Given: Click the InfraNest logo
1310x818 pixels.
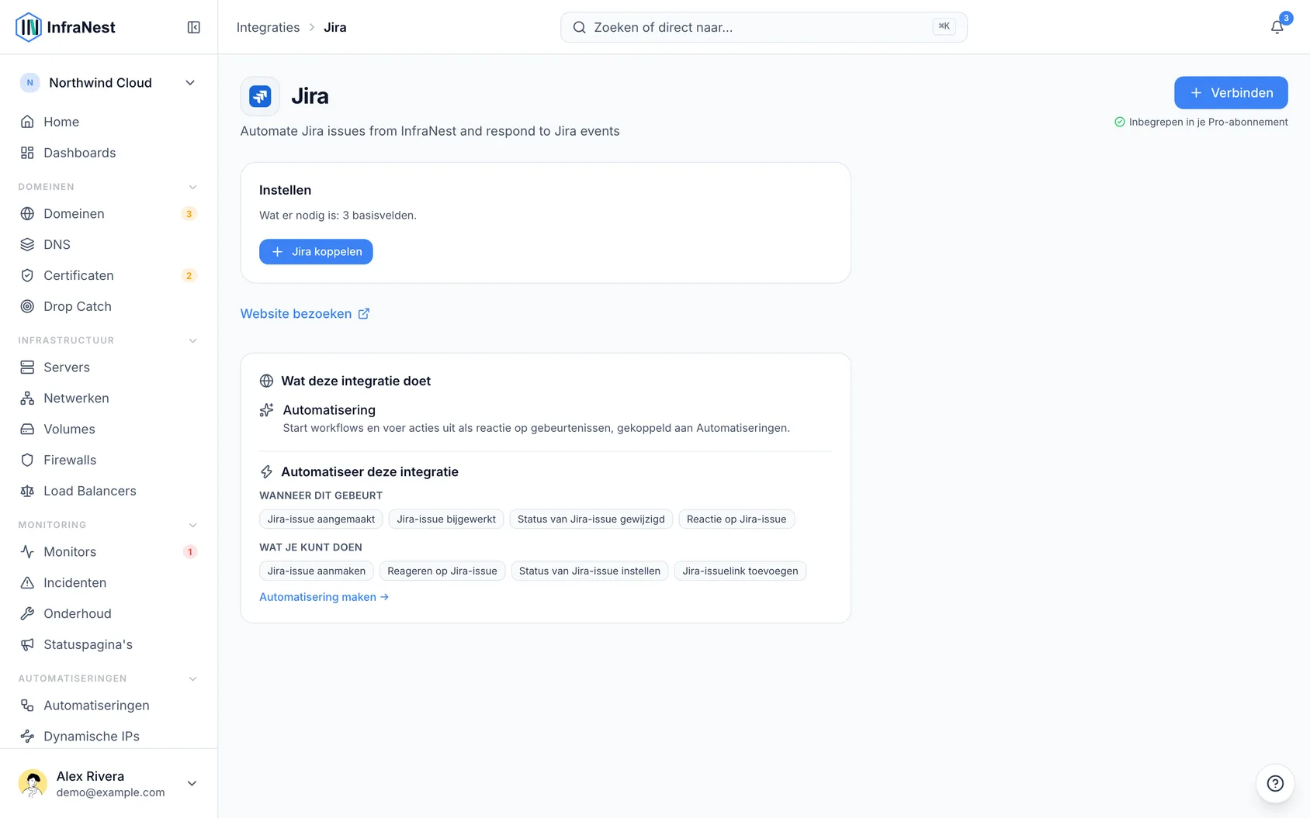Looking at the screenshot, I should pos(65,27).
